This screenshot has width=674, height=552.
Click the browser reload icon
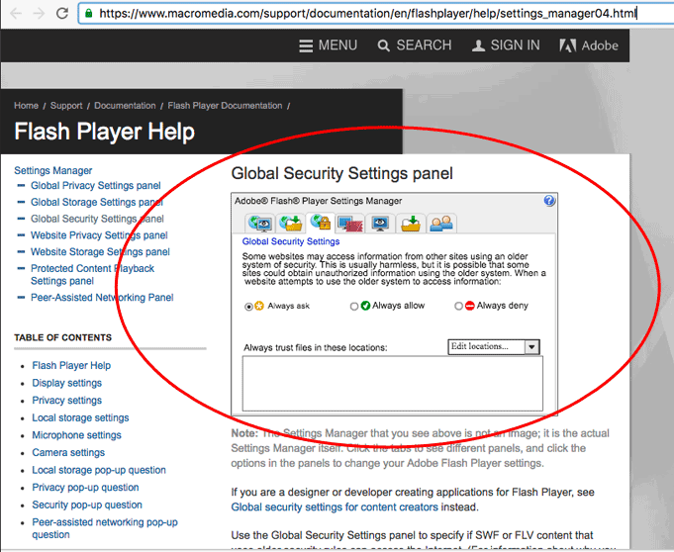[x=62, y=13]
